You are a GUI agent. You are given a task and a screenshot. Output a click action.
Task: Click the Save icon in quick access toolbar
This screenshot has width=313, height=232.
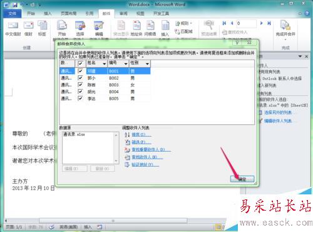click(x=15, y=4)
